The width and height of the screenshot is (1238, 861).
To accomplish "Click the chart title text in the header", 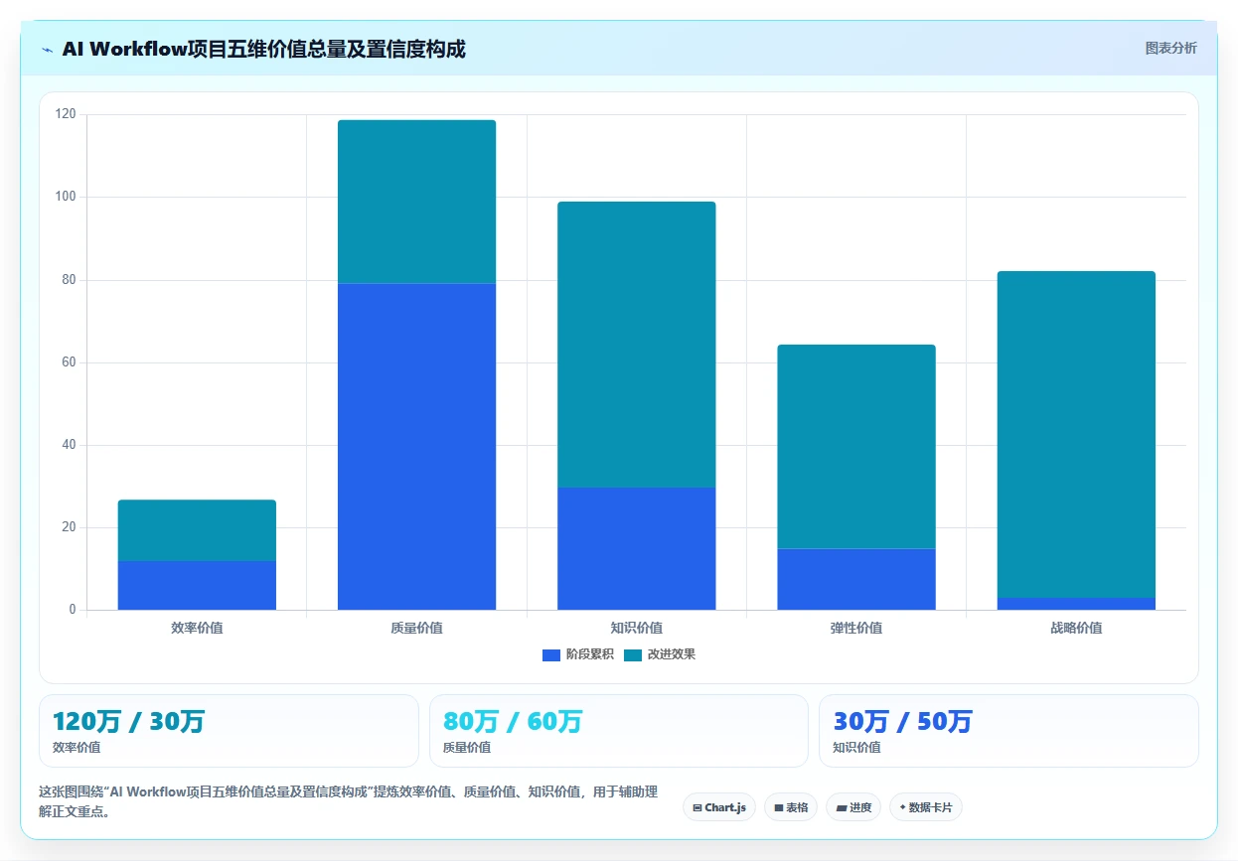I will point(263,49).
